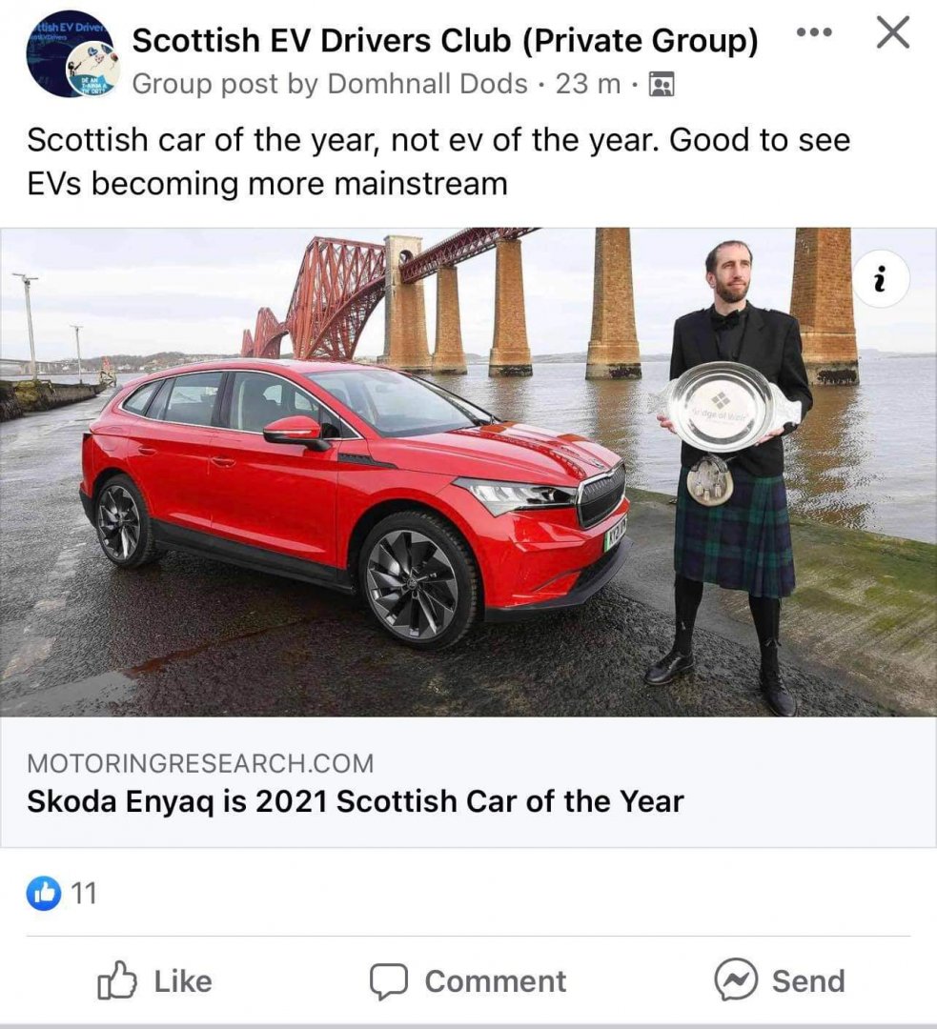Tap the Comment speech bubble icon
937x1029 pixels.
pyautogui.click(x=388, y=981)
